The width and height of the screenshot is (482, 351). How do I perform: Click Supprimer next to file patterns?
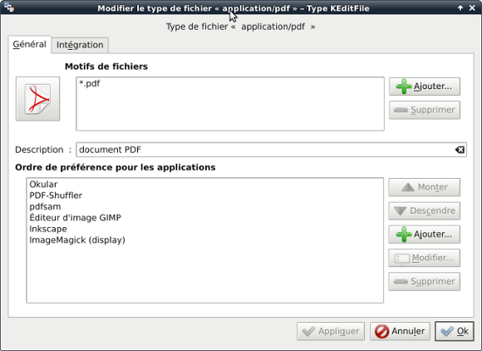425,110
